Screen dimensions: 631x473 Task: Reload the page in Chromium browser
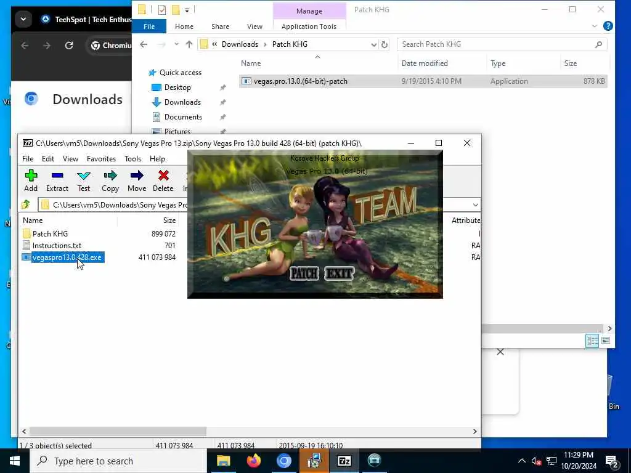(69, 46)
